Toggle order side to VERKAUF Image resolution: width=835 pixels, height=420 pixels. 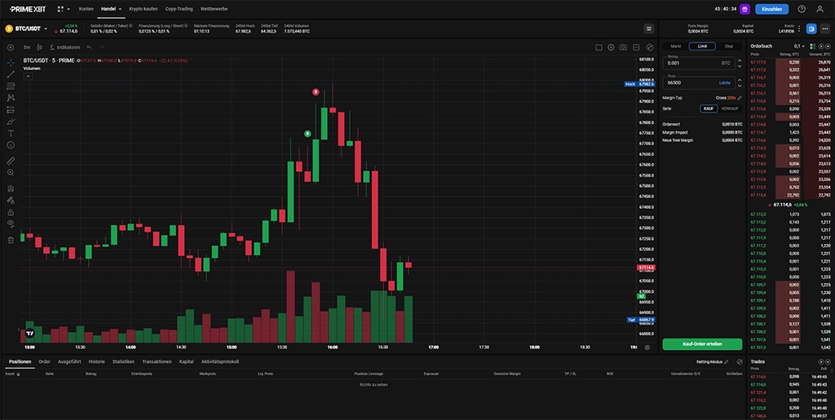point(730,108)
